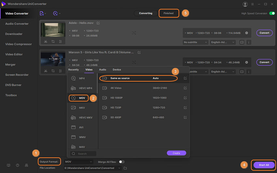Open English audio dropdown for Adele video

point(223,42)
